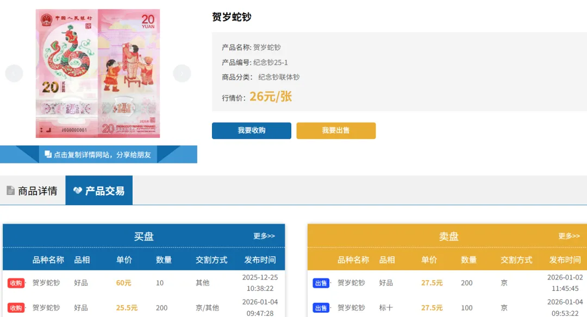
Task: Click 收购 badge on the 25.5元 row
Action: (x=16, y=308)
